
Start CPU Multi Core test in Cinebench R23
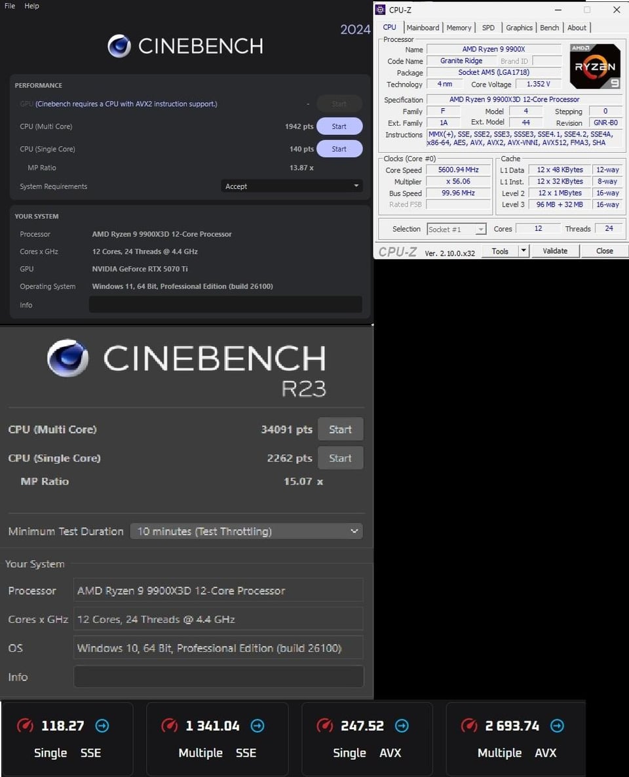coord(340,429)
